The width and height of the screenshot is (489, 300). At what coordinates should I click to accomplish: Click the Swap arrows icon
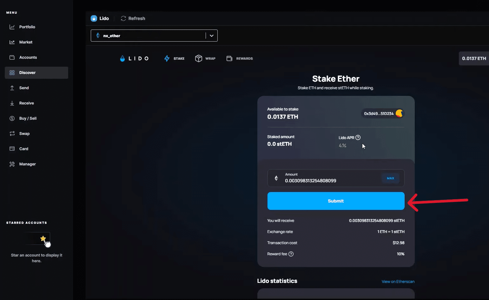pos(12,134)
